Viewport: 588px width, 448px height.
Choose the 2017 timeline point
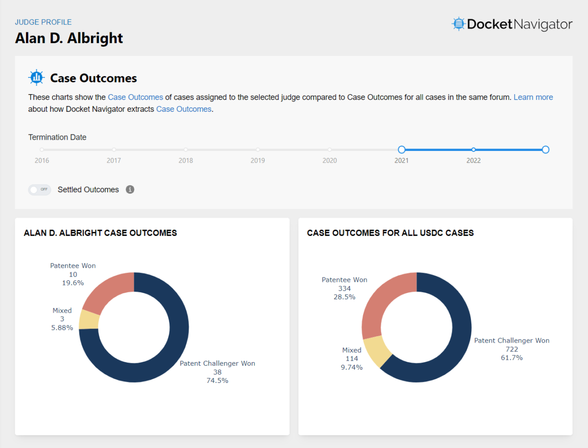click(114, 149)
